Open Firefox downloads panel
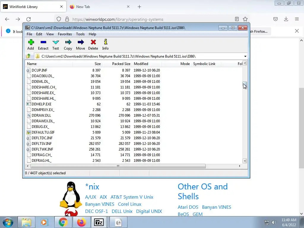This screenshot has width=304, height=228. (x=286, y=19)
